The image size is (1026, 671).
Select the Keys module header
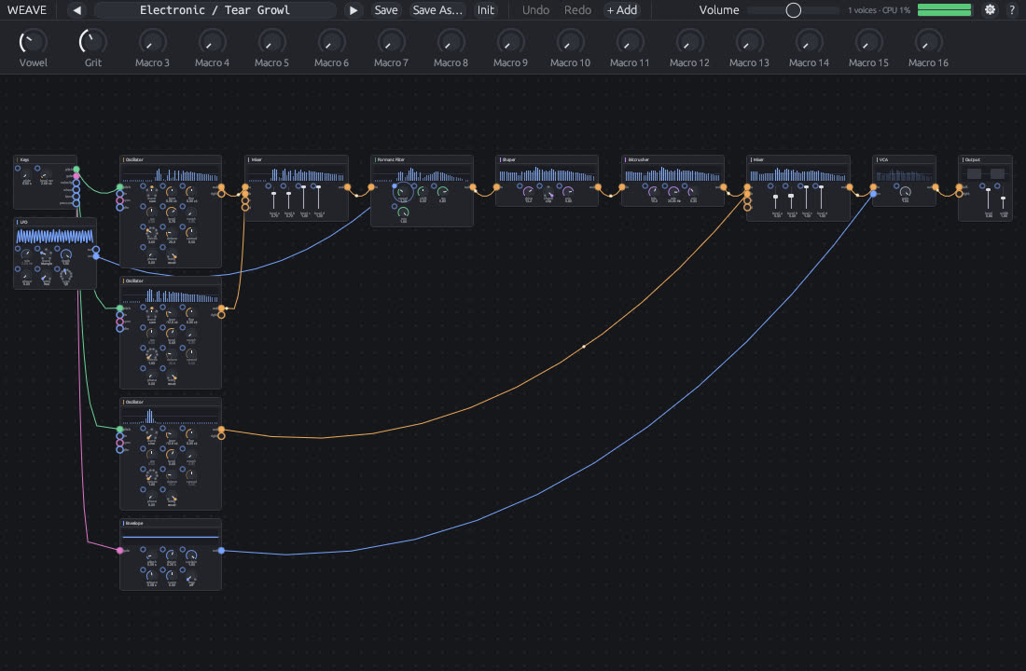coord(45,159)
